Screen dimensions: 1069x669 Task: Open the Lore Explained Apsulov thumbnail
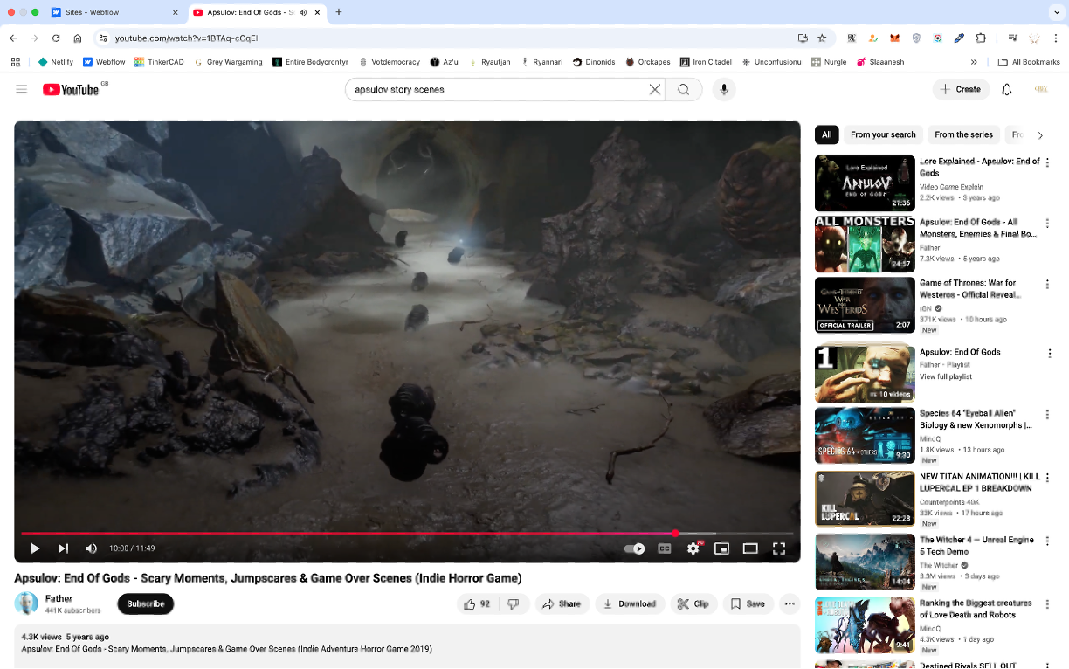point(865,183)
